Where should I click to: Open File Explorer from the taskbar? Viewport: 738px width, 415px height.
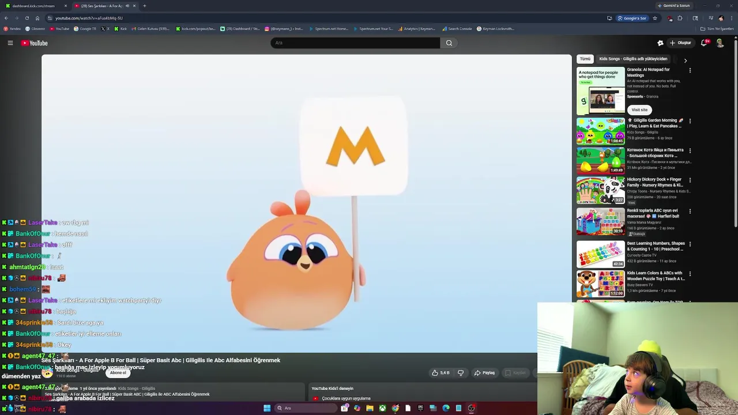[370, 408]
